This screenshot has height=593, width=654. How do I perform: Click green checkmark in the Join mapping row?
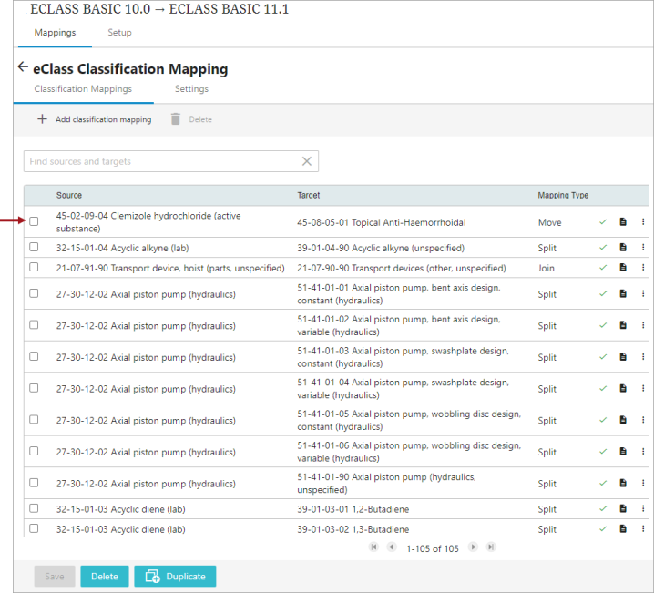pos(603,267)
